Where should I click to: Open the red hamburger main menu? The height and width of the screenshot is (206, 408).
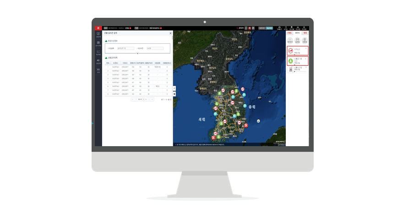pyautogui.click(x=98, y=28)
